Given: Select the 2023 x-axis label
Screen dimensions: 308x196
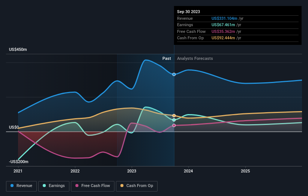Looking at the screenshot, I should tap(132, 171).
